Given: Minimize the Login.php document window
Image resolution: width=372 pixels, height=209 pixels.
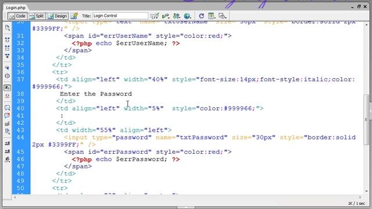Looking at the screenshot, I should click(353, 7).
